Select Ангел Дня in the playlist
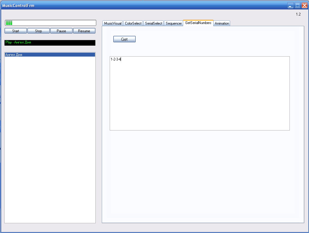Screen dimensions: 309x233 pos(50,55)
